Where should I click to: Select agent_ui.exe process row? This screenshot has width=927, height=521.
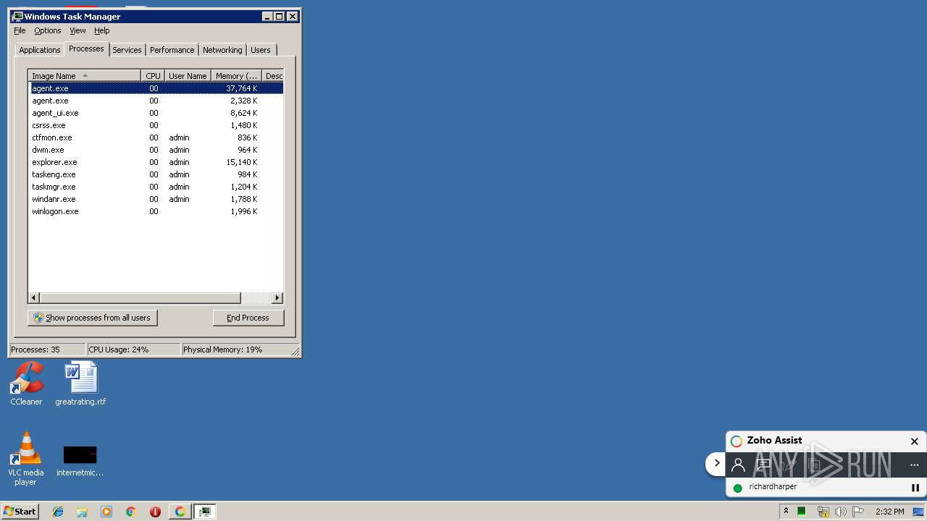(156, 113)
